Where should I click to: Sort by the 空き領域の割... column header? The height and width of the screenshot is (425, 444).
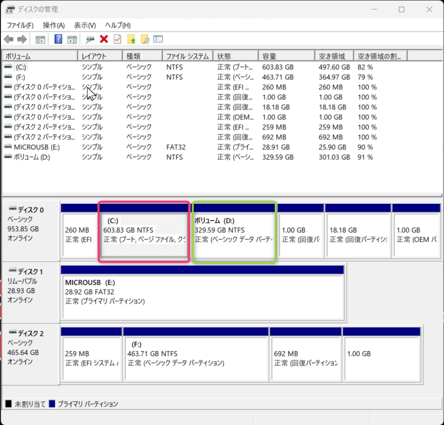point(381,56)
